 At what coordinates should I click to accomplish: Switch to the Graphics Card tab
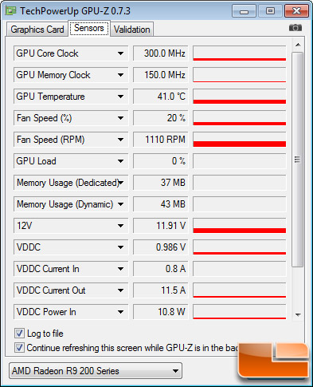[x=37, y=30]
